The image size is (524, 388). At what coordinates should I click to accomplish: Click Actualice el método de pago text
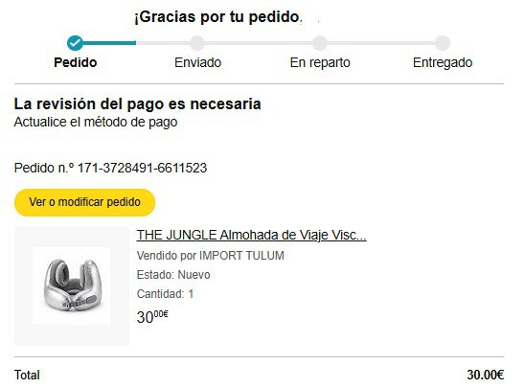[96, 122]
